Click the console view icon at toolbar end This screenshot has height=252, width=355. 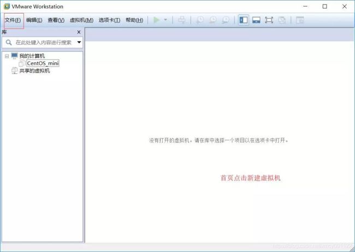[x=300, y=20]
